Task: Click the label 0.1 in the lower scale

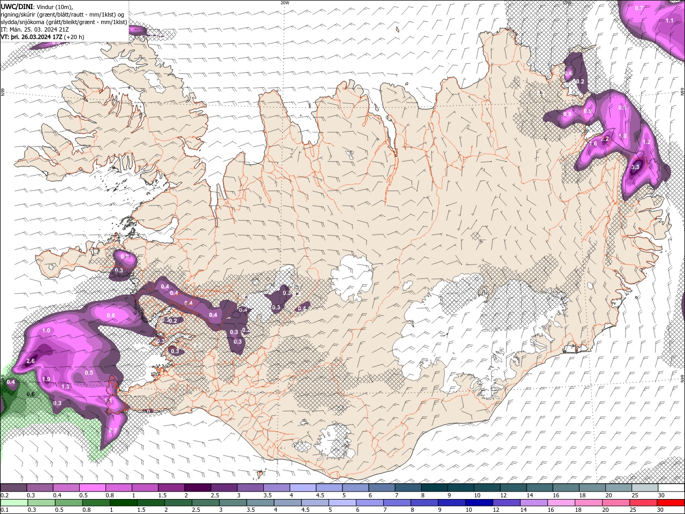Action: (4, 510)
